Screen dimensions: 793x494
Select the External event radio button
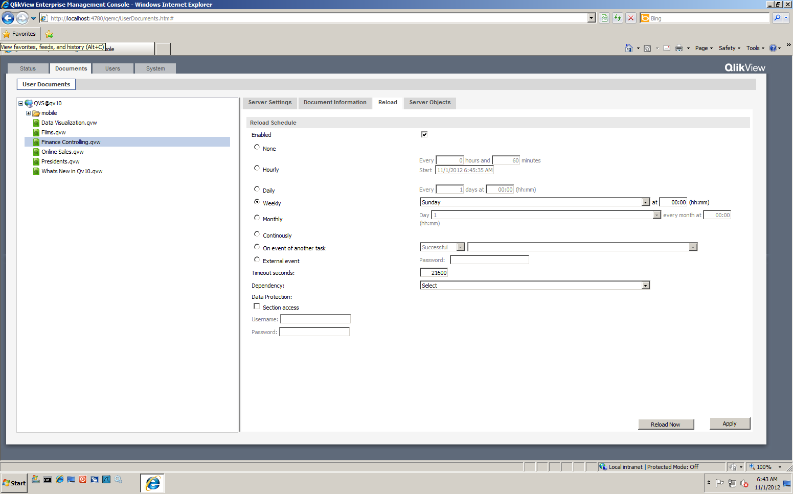tap(257, 260)
